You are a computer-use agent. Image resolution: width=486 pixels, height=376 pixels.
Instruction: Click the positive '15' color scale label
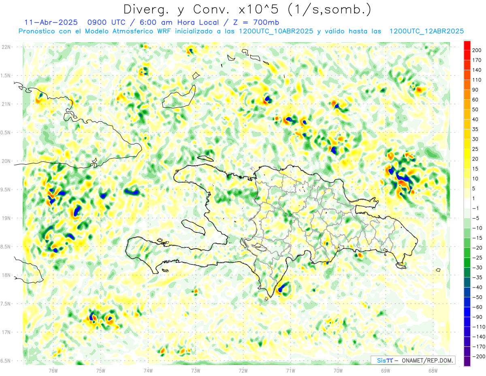475,169
